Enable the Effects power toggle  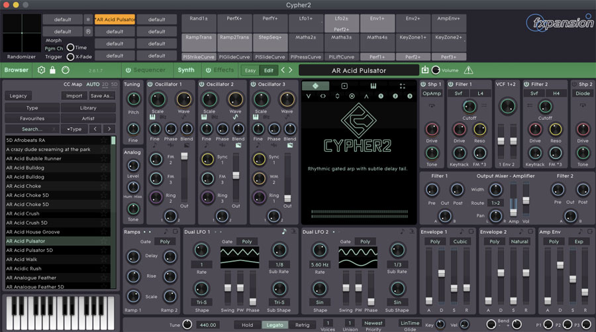pos(209,70)
